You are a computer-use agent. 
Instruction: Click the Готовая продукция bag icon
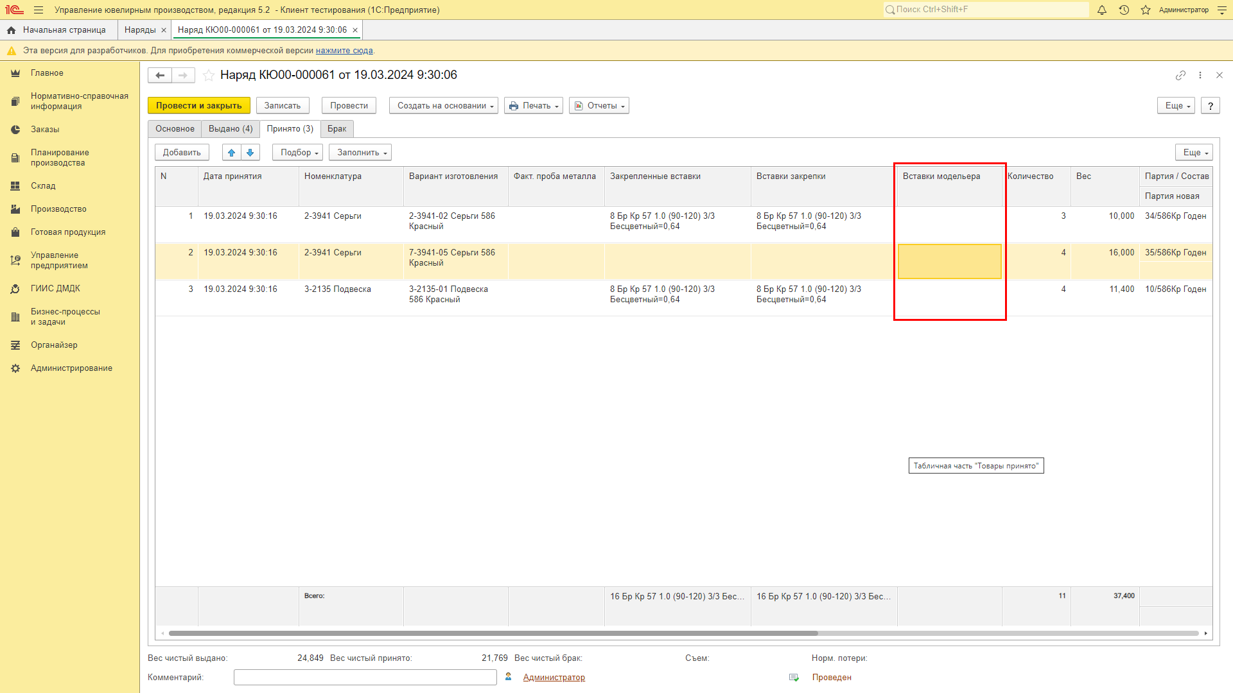pos(15,232)
